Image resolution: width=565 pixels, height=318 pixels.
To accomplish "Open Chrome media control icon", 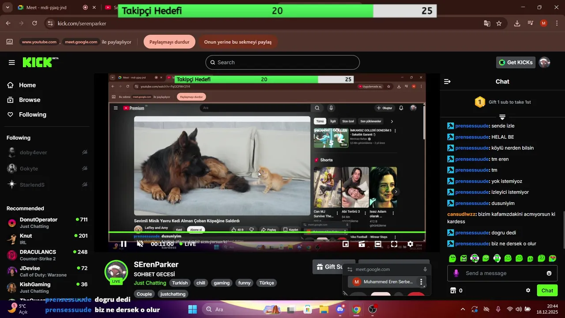I will (531, 23).
